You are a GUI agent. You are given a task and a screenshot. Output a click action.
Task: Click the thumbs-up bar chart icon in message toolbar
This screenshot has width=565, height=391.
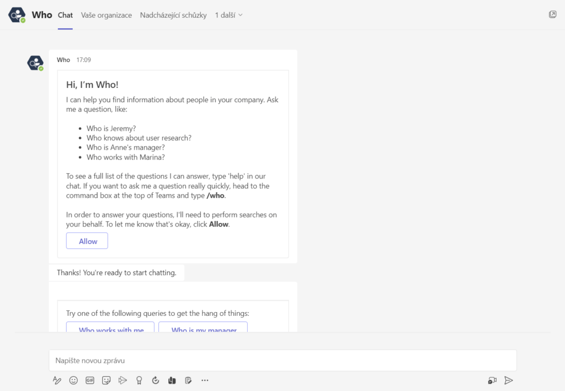pyautogui.click(x=172, y=380)
